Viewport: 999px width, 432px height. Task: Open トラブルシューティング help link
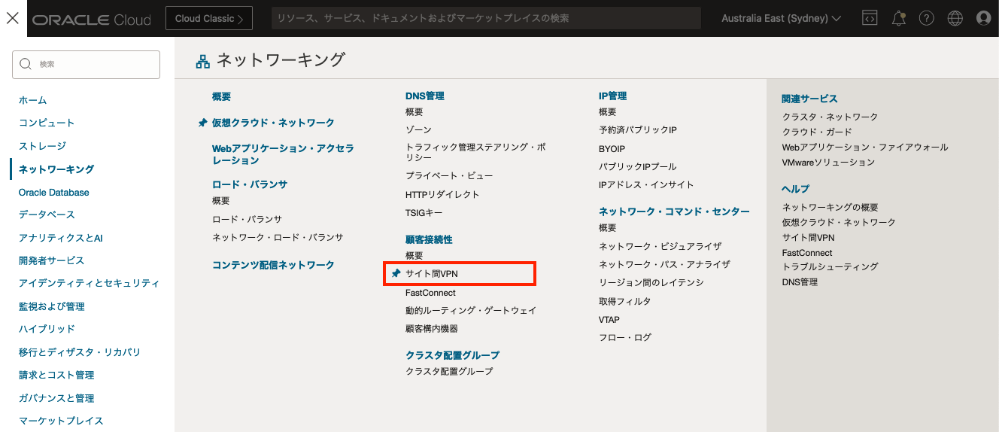pyautogui.click(x=830, y=267)
